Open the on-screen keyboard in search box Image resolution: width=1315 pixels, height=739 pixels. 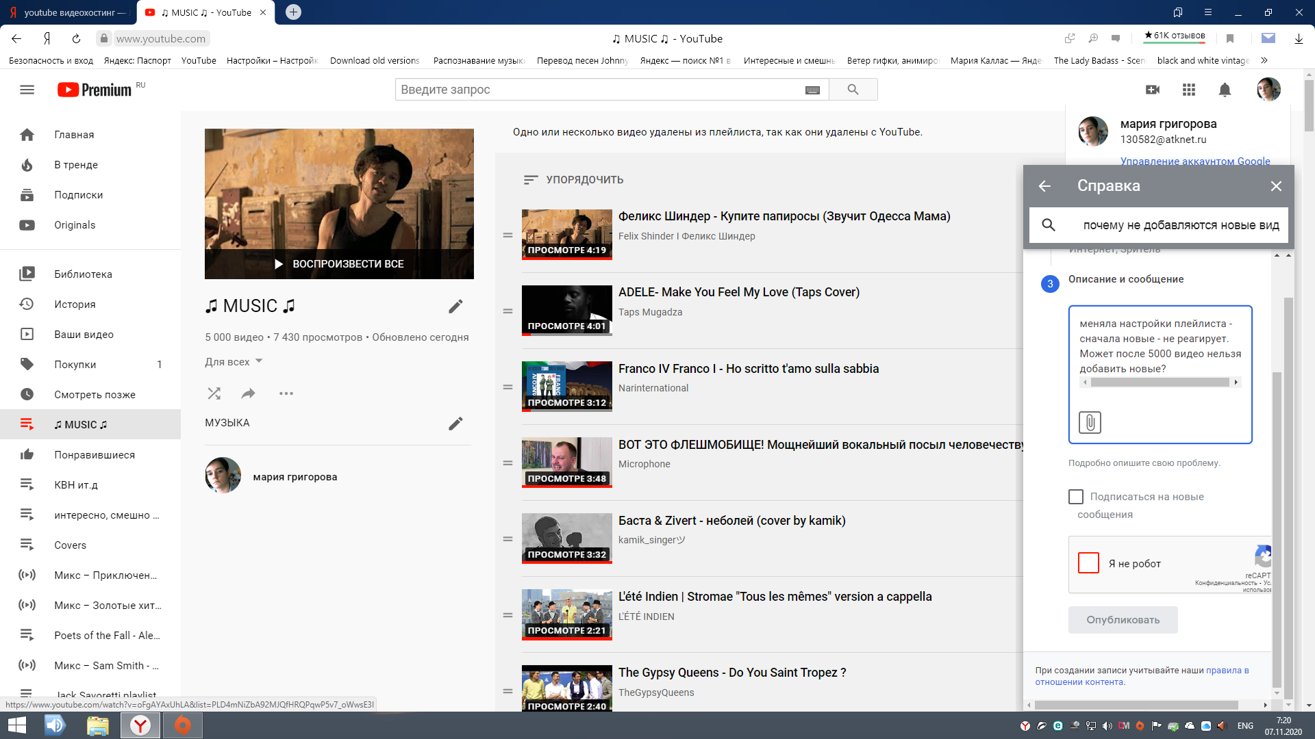point(812,90)
